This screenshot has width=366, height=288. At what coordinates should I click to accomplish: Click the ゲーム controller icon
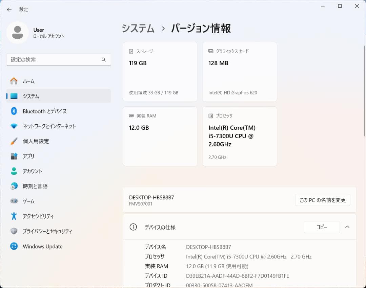point(14,201)
